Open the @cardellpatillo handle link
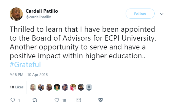Viewport: 173px width, 108px height. pyautogui.click(x=38, y=17)
